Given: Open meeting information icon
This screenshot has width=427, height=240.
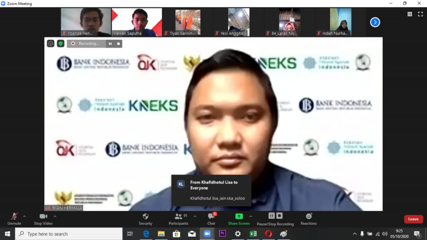Looking at the screenshot, I should 50,44.
